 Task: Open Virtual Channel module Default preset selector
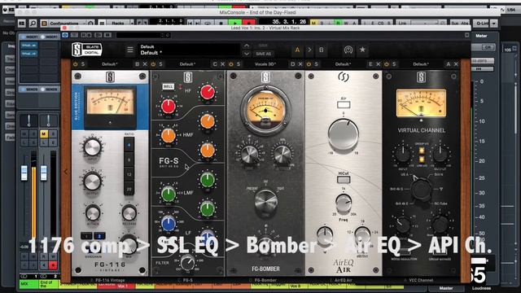(x=421, y=64)
